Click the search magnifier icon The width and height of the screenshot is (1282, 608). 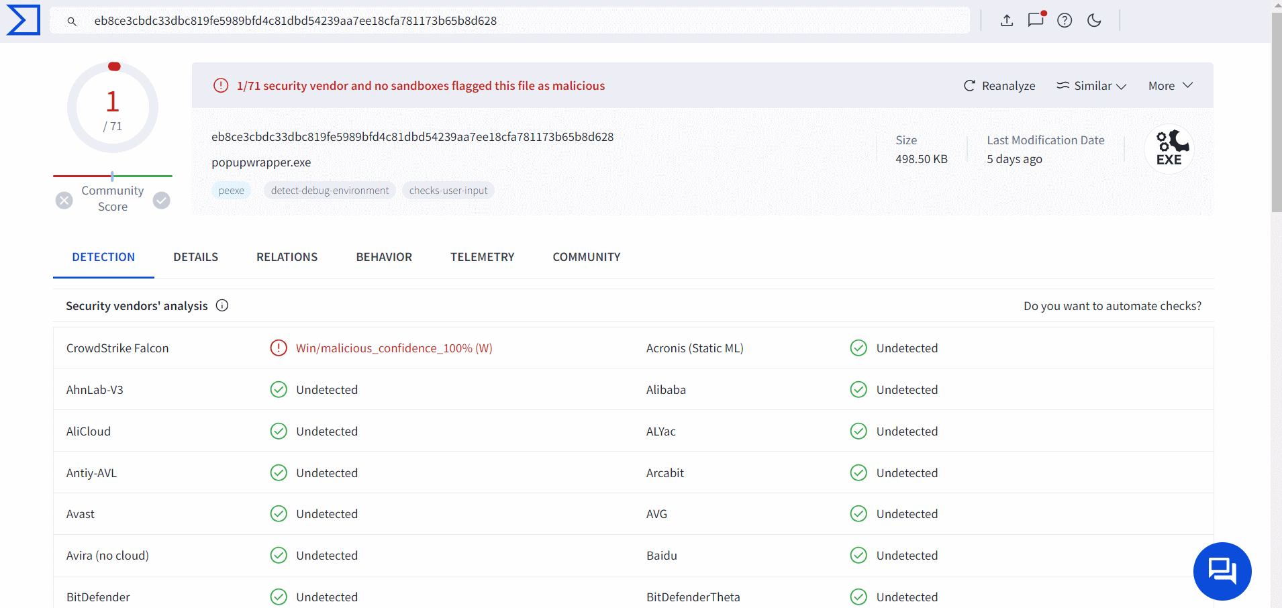(72, 21)
